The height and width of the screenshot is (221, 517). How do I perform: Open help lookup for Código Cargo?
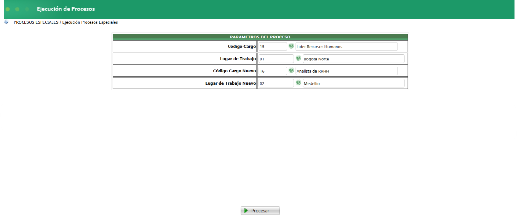click(x=291, y=46)
